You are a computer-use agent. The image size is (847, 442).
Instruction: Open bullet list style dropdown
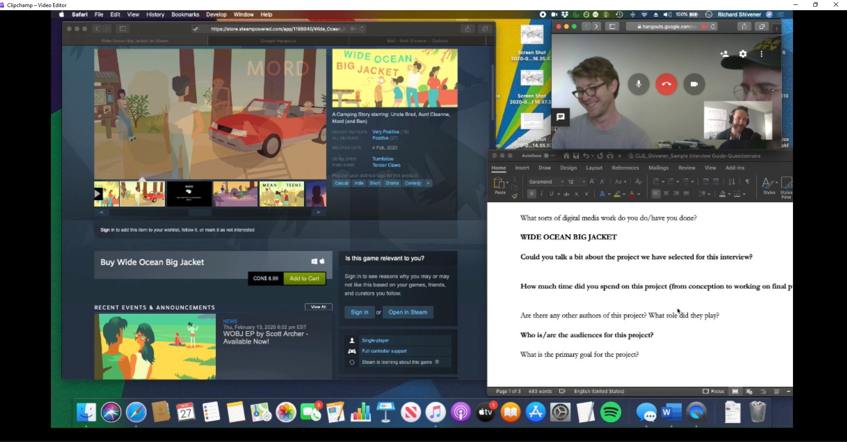pyautogui.click(x=663, y=182)
